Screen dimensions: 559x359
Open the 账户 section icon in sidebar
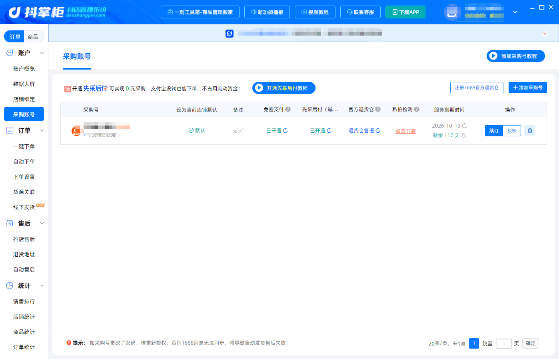point(10,53)
